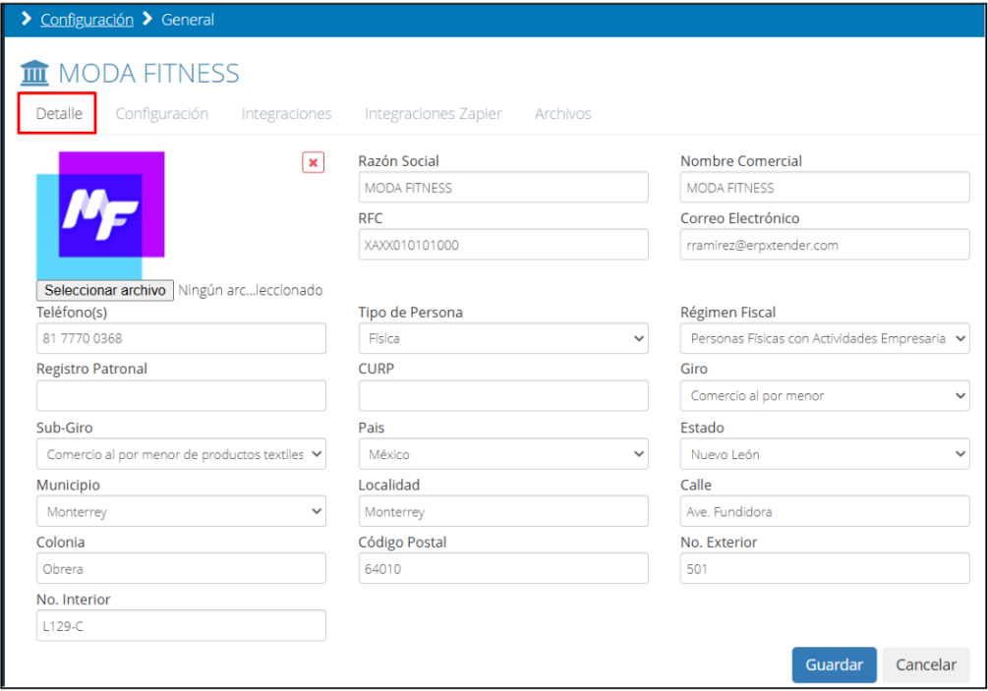Viewport: 988px width, 691px height.
Task: Open the Integraciones Zapier tab
Action: click(x=434, y=113)
